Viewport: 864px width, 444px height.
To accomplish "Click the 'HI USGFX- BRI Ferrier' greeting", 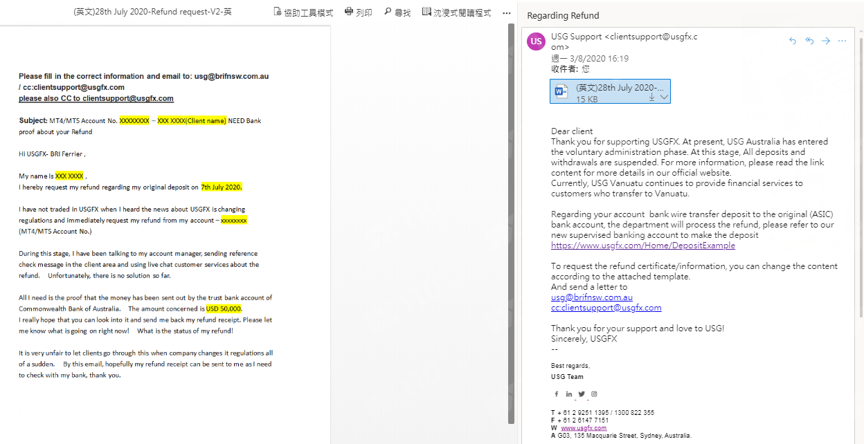I will pos(52,154).
